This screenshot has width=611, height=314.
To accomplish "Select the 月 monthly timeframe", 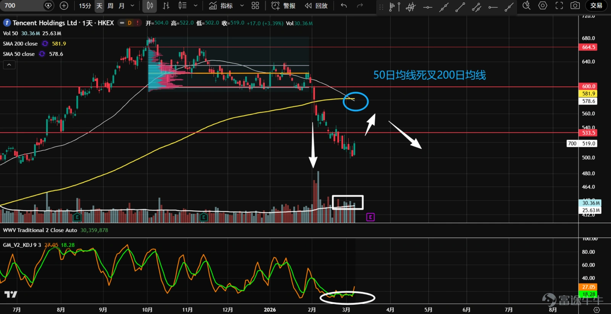I will click(x=121, y=6).
